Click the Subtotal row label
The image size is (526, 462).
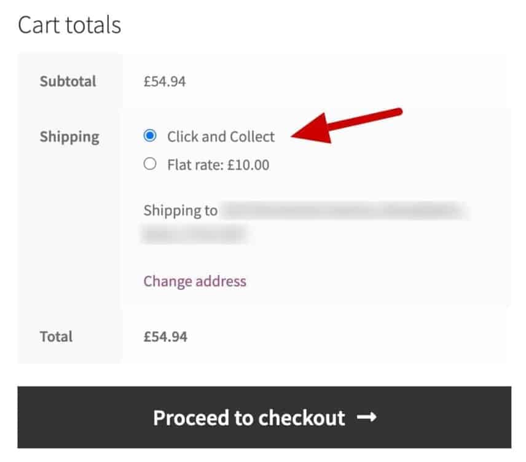click(x=68, y=80)
